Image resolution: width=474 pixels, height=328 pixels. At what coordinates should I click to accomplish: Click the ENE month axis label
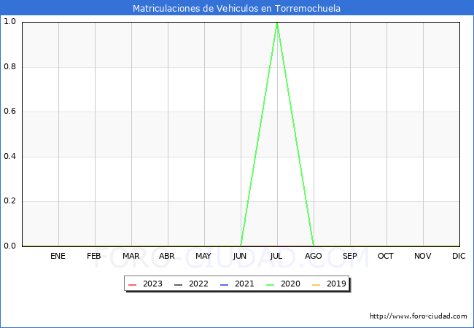(58, 256)
